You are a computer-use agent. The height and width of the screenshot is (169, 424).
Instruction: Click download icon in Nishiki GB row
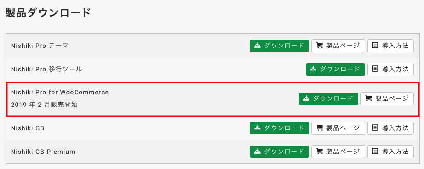point(257,128)
